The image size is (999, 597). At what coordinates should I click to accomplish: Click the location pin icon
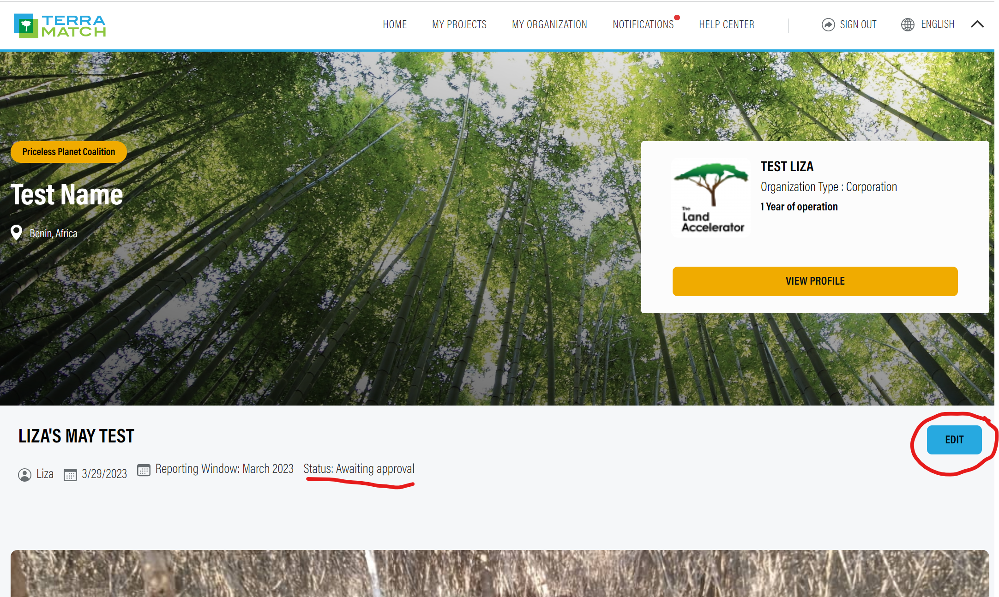tap(17, 233)
